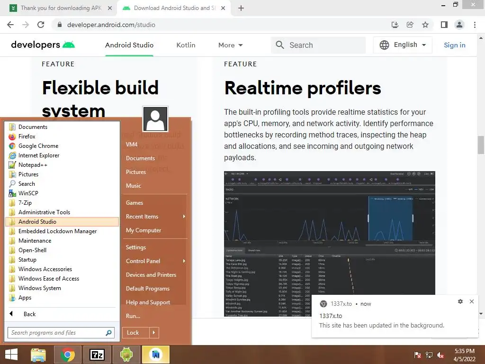The width and height of the screenshot is (485, 364).
Task: Close the Download Android Studio tab
Action: coord(223,8)
